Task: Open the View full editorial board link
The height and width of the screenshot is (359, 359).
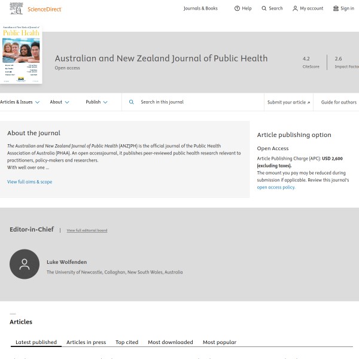Action: click(x=87, y=230)
